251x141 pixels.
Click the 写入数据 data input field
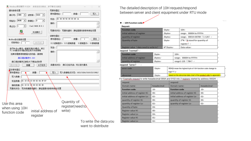pos(60,77)
